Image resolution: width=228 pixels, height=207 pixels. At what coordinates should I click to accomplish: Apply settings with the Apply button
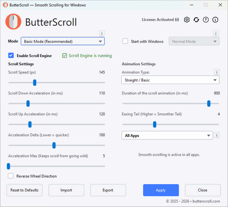(161, 190)
